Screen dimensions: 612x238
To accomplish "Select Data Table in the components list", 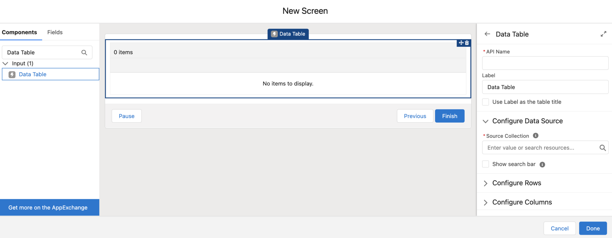I will pyautogui.click(x=33, y=74).
